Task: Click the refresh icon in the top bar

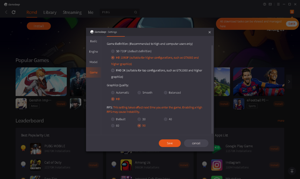Action: click(14, 12)
